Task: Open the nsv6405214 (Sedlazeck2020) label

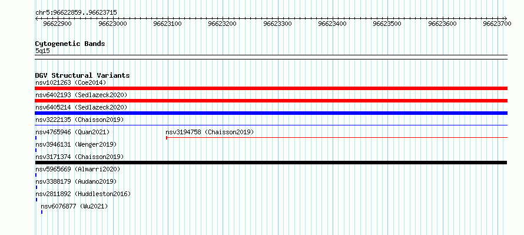Action: coord(81,107)
